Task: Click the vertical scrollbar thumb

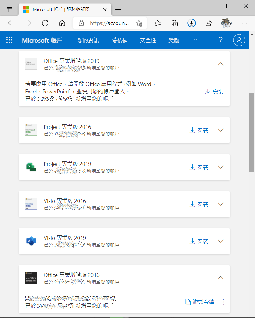Action: point(252,132)
